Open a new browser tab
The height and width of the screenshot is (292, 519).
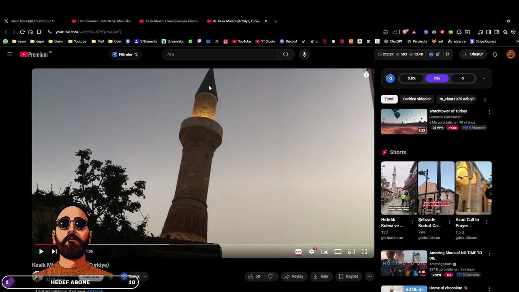pos(276,21)
